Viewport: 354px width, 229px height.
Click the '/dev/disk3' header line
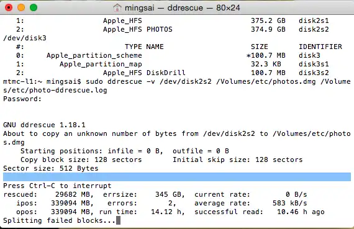click(25, 38)
